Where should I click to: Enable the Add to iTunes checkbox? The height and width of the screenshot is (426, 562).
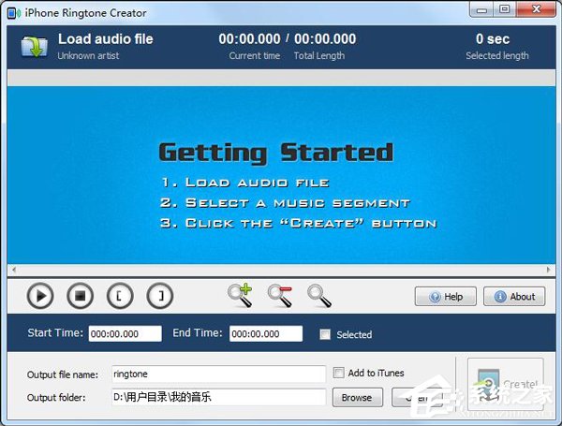point(338,373)
